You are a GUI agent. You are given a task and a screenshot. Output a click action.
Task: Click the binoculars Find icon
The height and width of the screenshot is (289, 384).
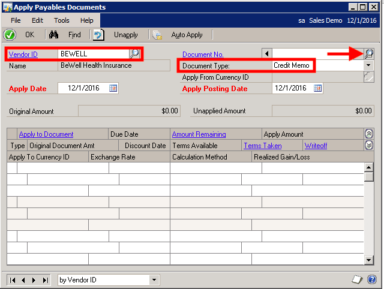coord(53,35)
